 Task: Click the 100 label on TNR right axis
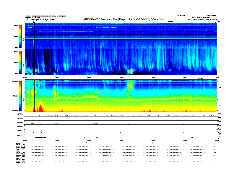tap(220, 87)
